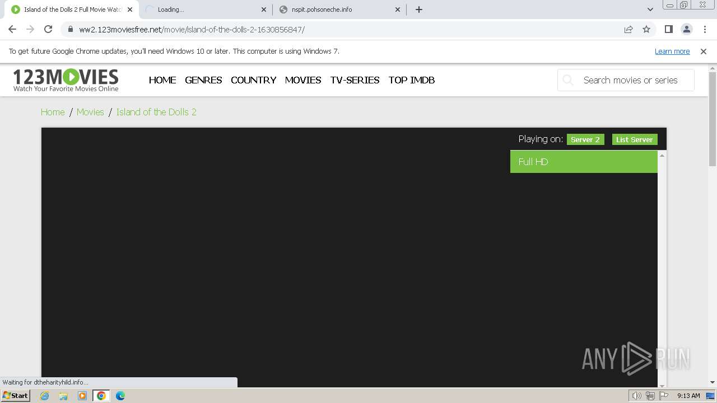The height and width of the screenshot is (403, 717).
Task: Expand tab search chevron
Action: pos(650,10)
